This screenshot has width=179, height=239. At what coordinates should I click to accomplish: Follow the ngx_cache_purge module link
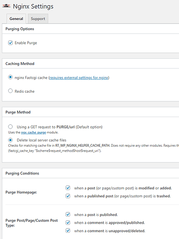(33, 132)
